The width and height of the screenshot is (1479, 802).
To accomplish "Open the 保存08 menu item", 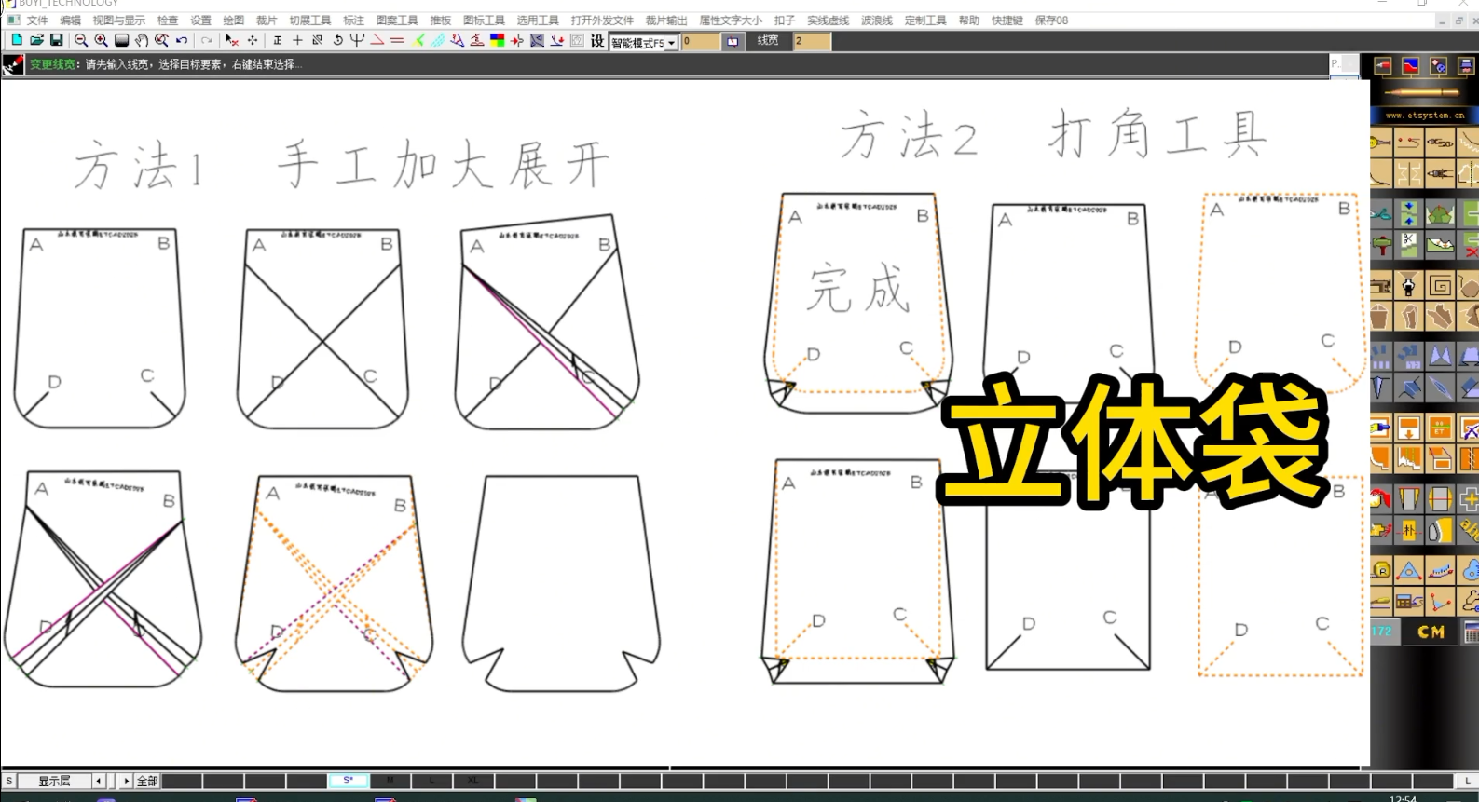I will click(1051, 20).
